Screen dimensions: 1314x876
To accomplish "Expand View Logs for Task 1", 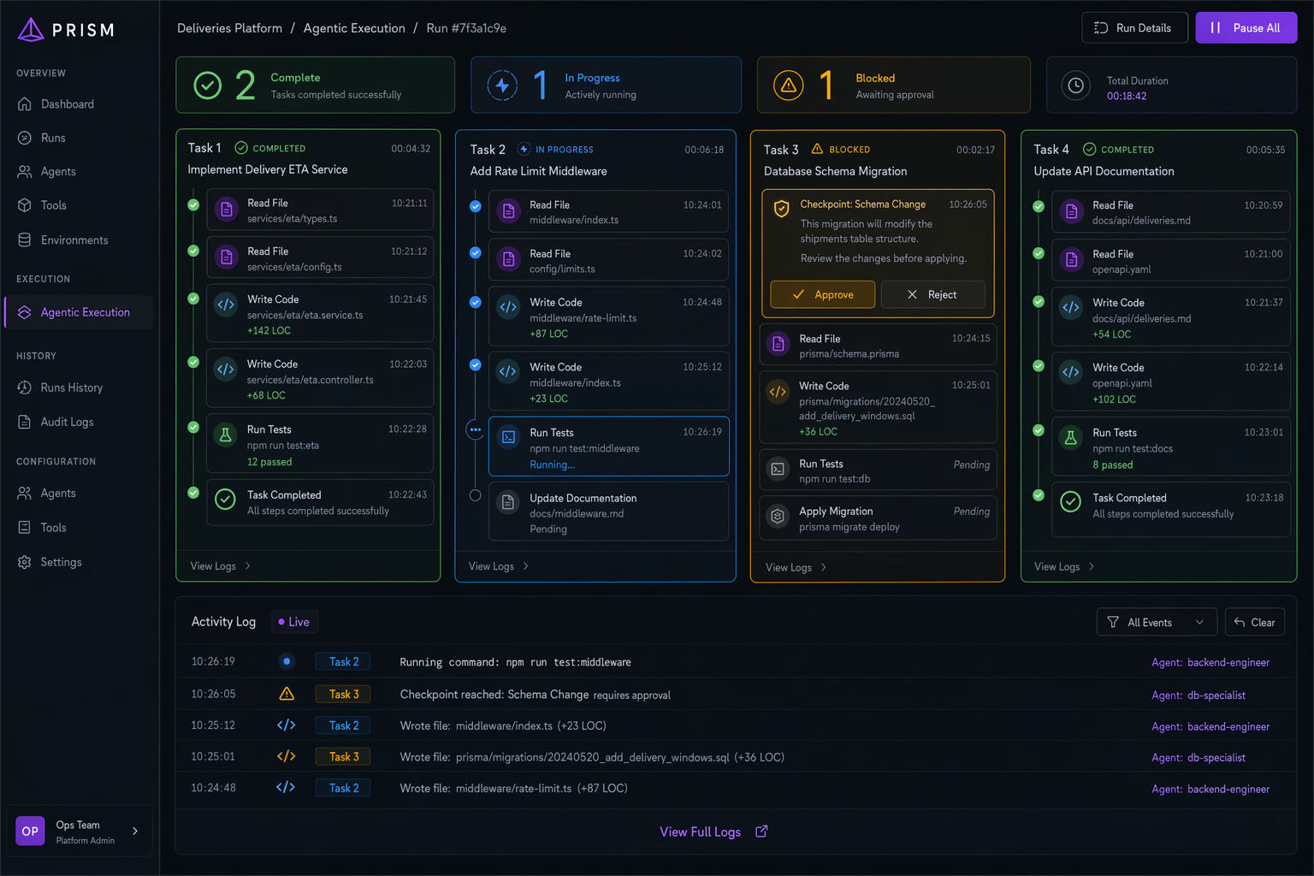I will pyautogui.click(x=221, y=566).
